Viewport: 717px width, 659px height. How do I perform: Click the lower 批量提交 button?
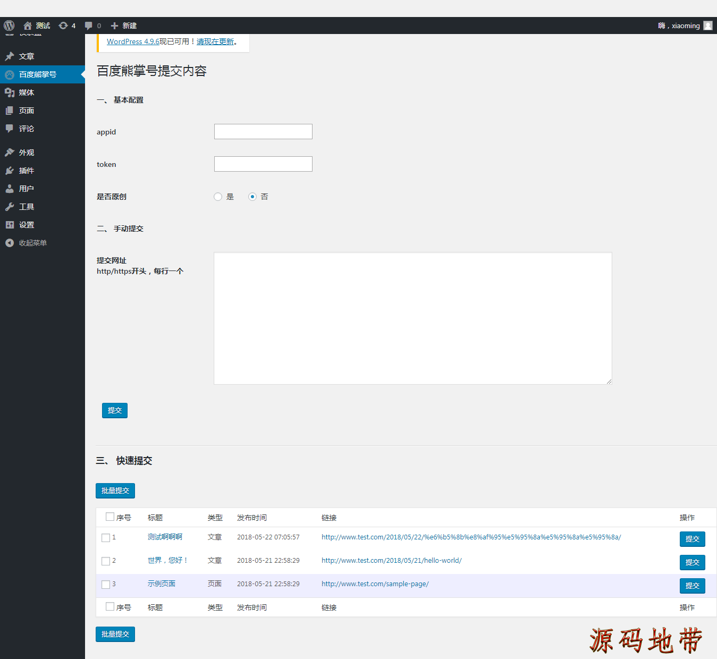[x=115, y=634]
